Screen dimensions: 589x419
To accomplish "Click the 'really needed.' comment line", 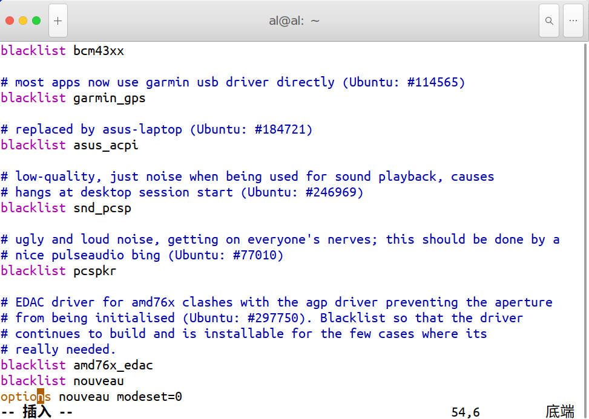I will coord(58,349).
